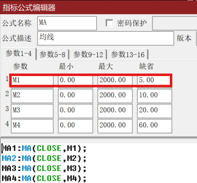Click the MA3:MA(CLOSE,M3) formula line
Image resolution: width=197 pixels, height=183 pixels.
point(44,168)
